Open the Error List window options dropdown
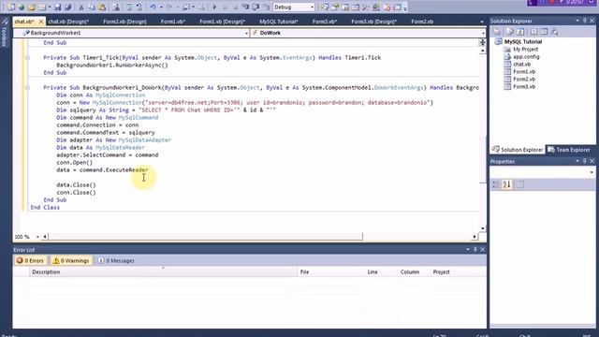 pos(468,250)
